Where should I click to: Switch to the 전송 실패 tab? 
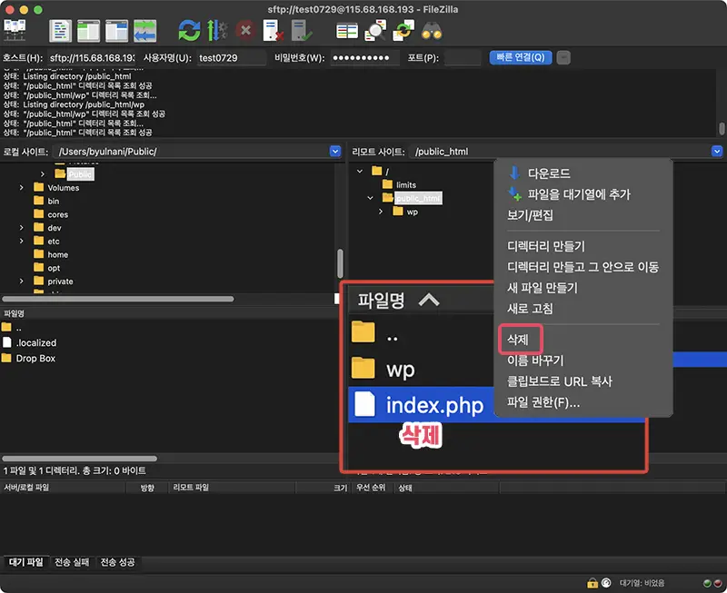[72, 562]
